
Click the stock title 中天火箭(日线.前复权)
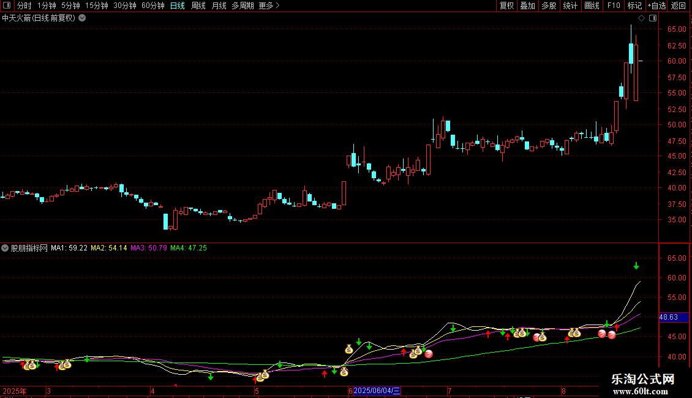[x=39, y=18]
